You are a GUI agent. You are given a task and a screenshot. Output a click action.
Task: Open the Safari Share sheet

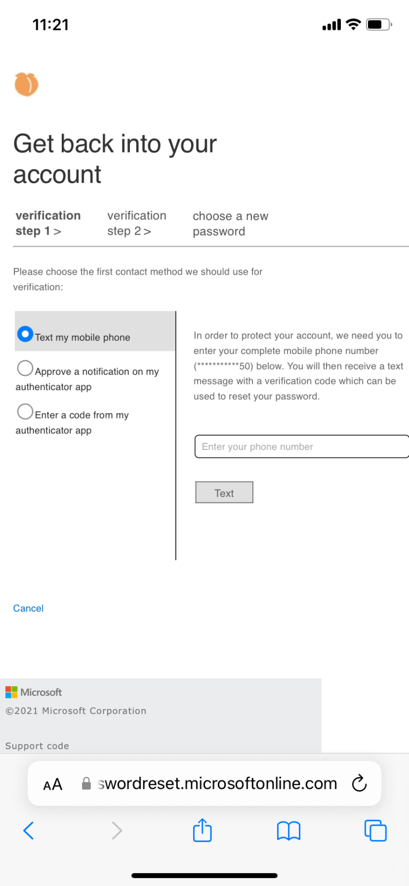pyautogui.click(x=202, y=830)
